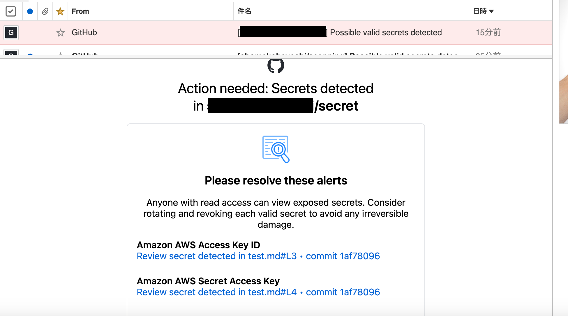Image resolution: width=568 pixels, height=316 pixels.
Task: Click the 件名 subject column header
Action: [244, 11]
